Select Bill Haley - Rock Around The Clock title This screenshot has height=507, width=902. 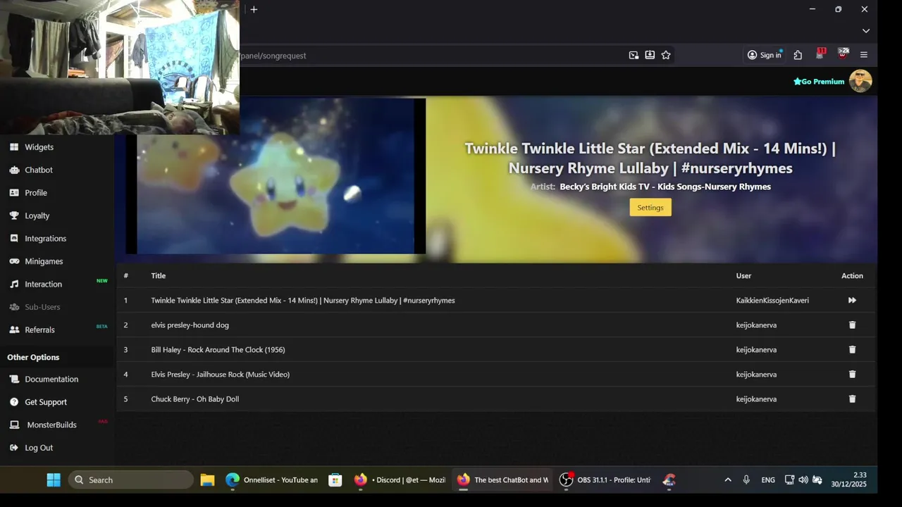coord(218,350)
